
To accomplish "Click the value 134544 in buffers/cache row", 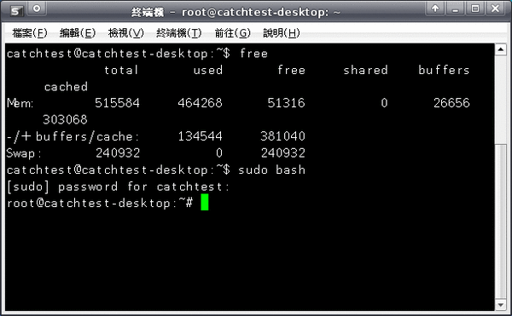I will pos(200,136).
